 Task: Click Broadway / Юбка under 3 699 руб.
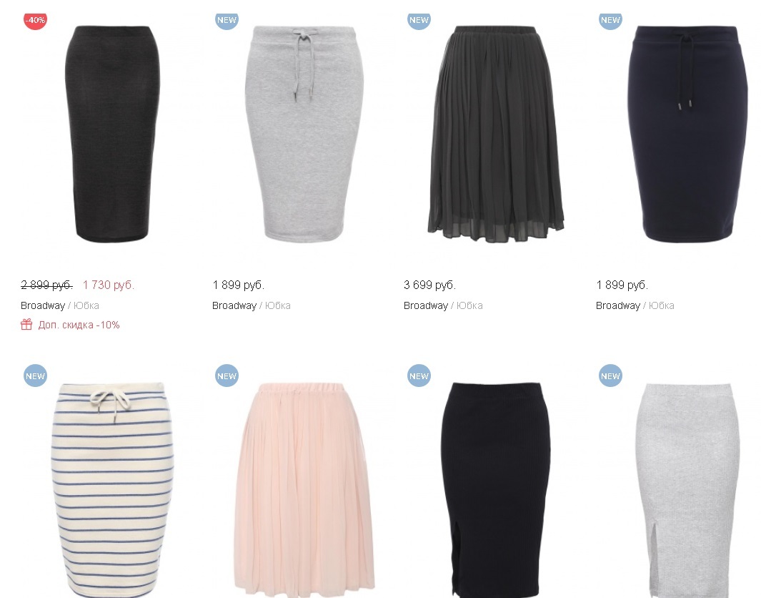pos(443,305)
